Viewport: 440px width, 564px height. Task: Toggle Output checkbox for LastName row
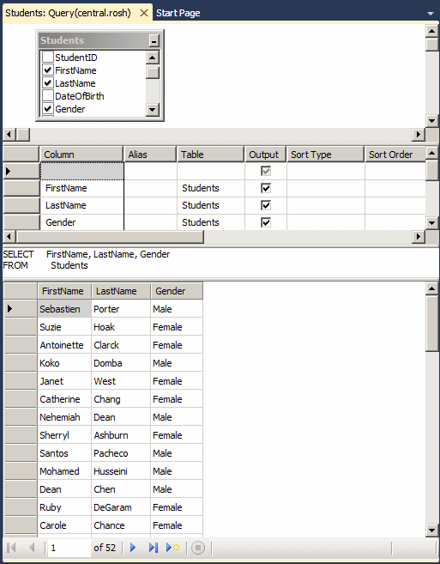coord(266,205)
